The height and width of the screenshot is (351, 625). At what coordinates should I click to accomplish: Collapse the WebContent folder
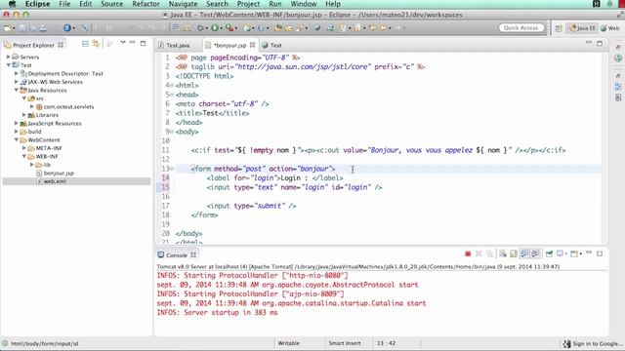(17, 139)
